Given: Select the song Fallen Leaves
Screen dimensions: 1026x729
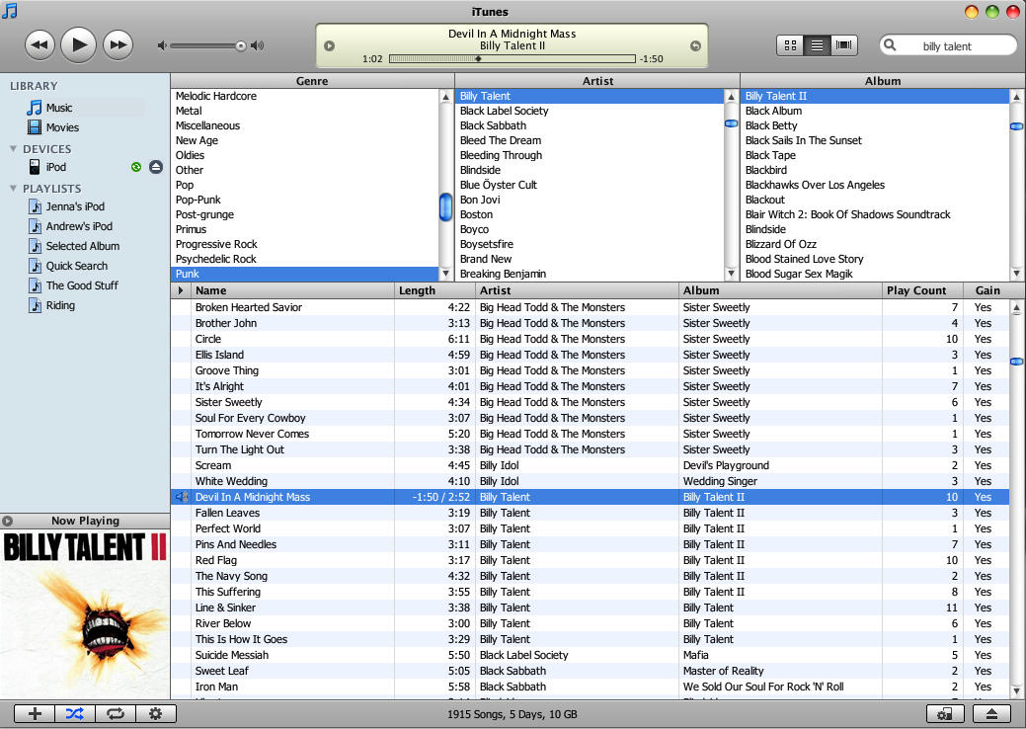Looking at the screenshot, I should [x=590, y=513].
